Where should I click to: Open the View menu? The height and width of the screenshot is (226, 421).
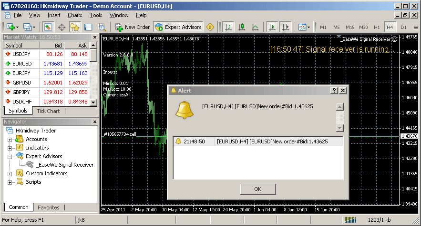tap(34, 15)
